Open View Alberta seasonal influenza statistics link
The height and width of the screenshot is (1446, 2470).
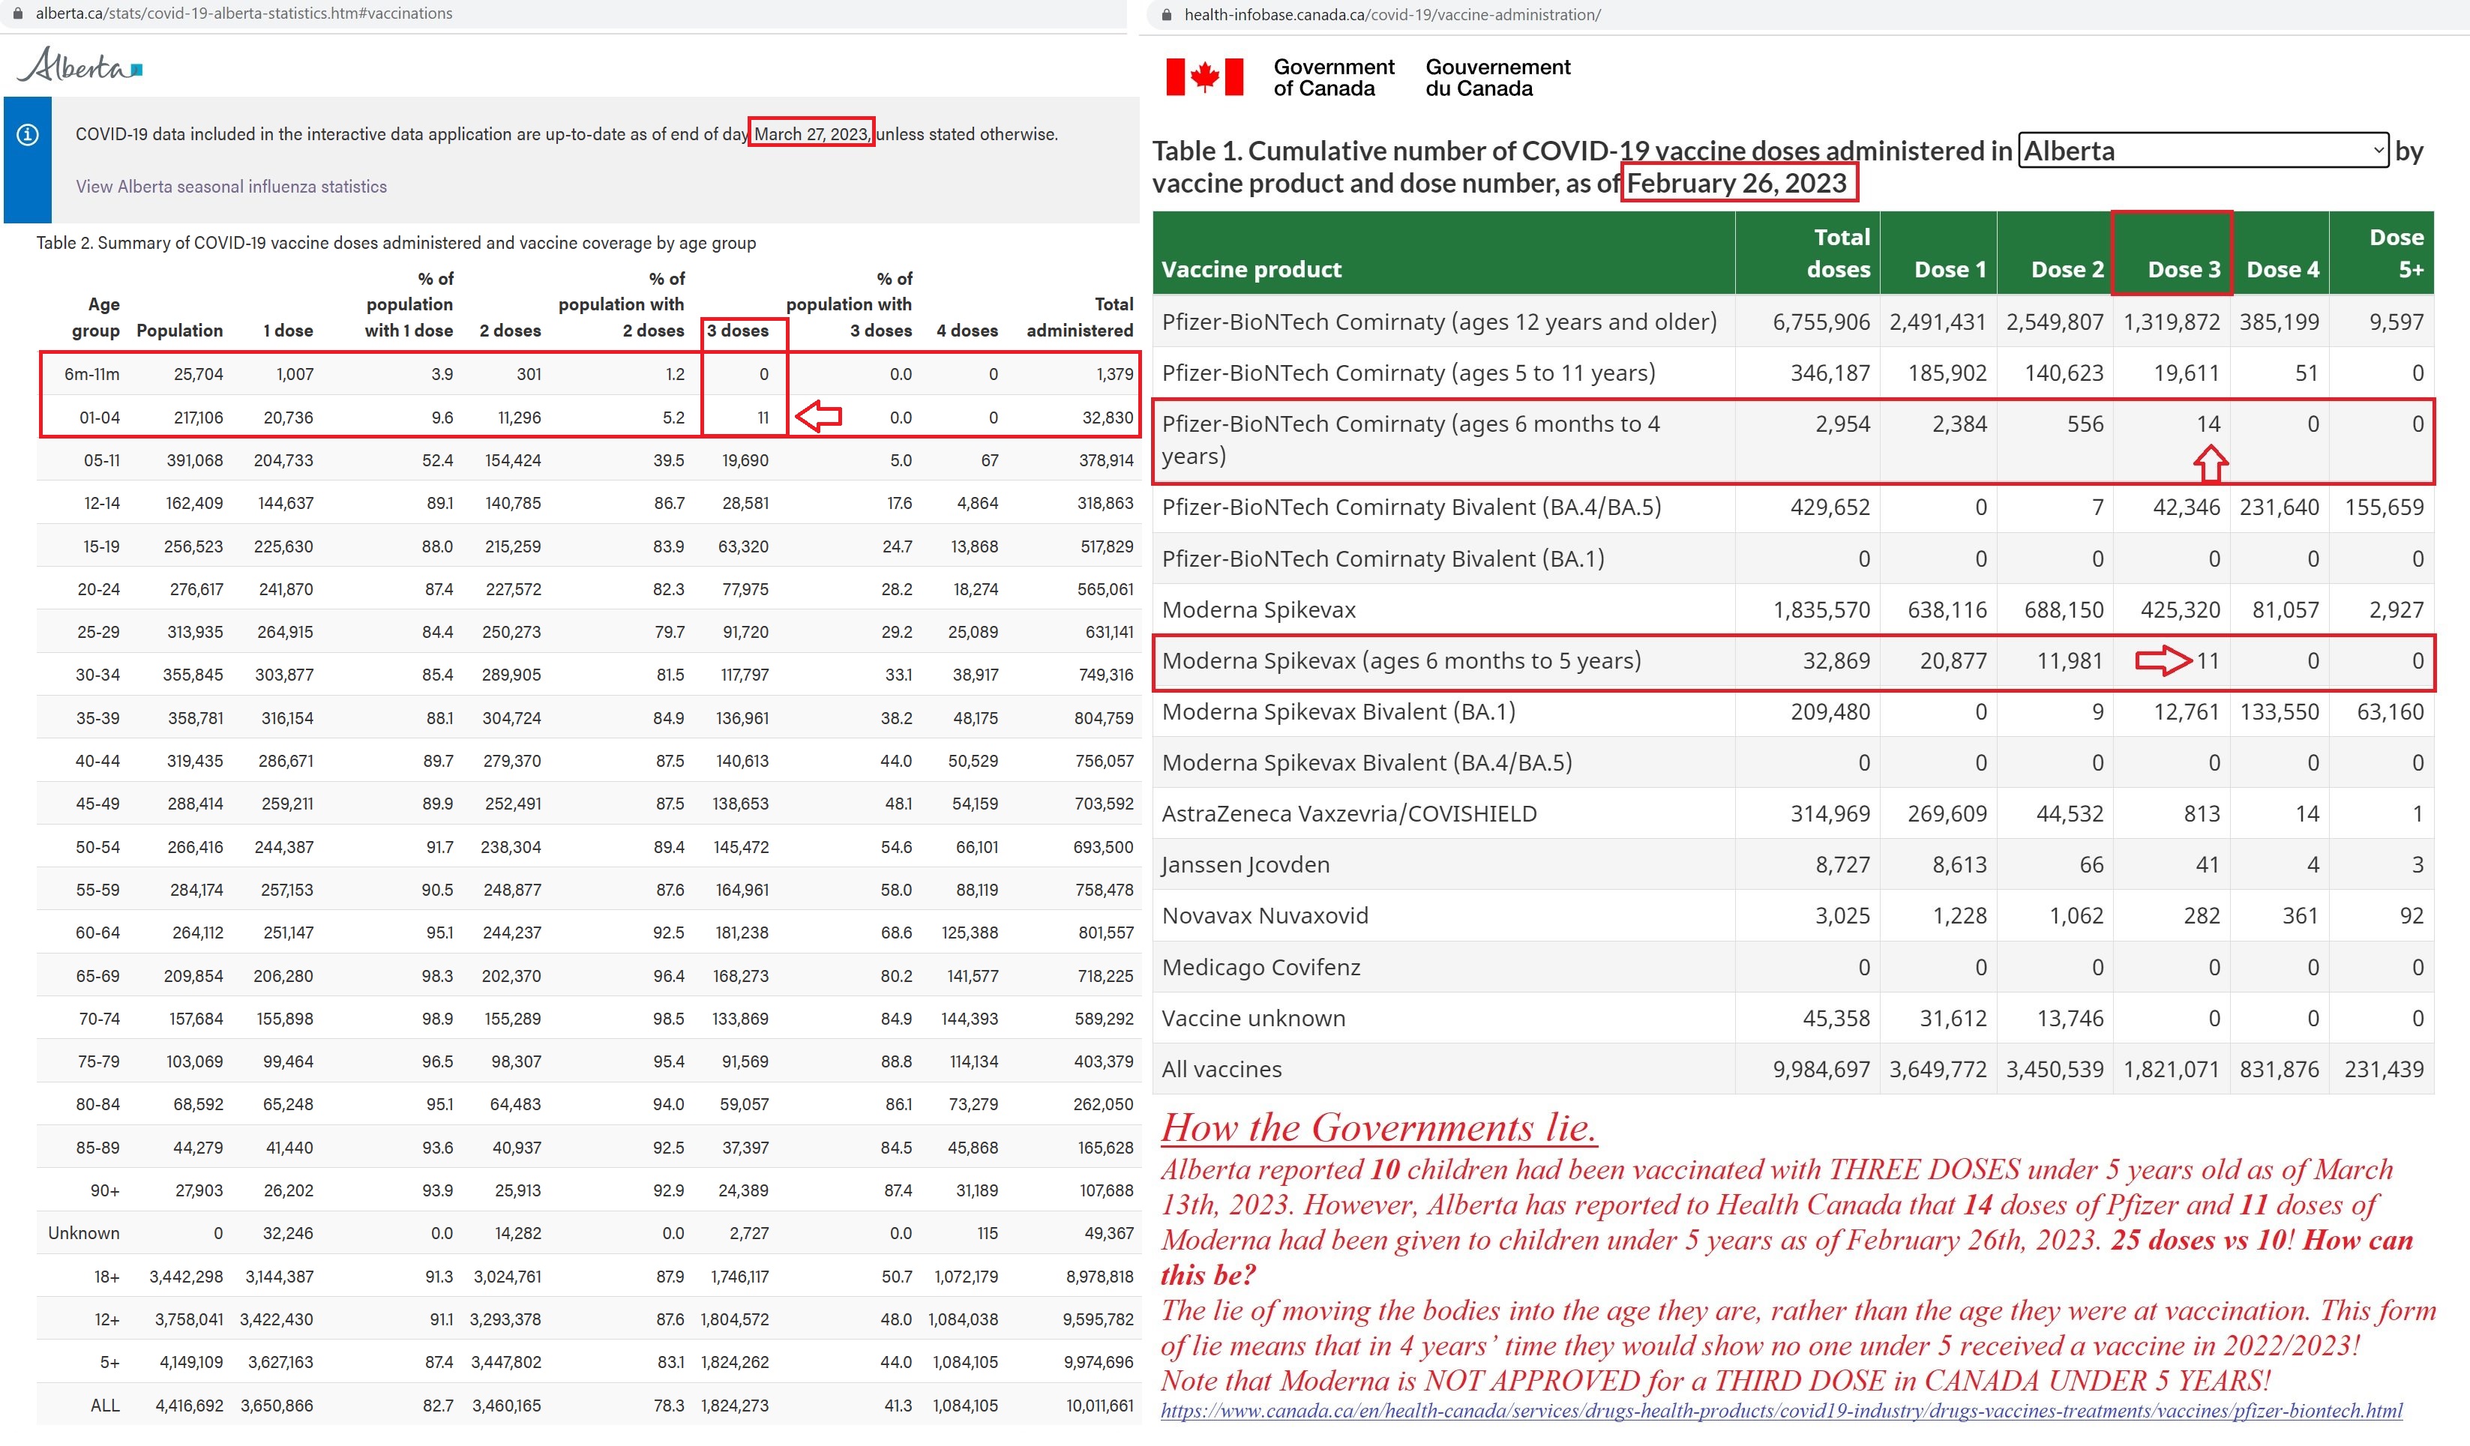click(x=231, y=186)
